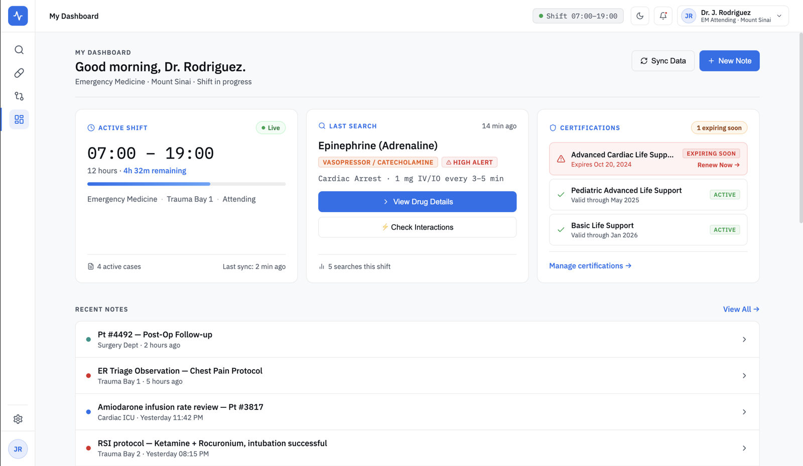Image resolution: width=803 pixels, height=466 pixels.
Task: Click the Active Shift clock icon
Action: coord(91,128)
